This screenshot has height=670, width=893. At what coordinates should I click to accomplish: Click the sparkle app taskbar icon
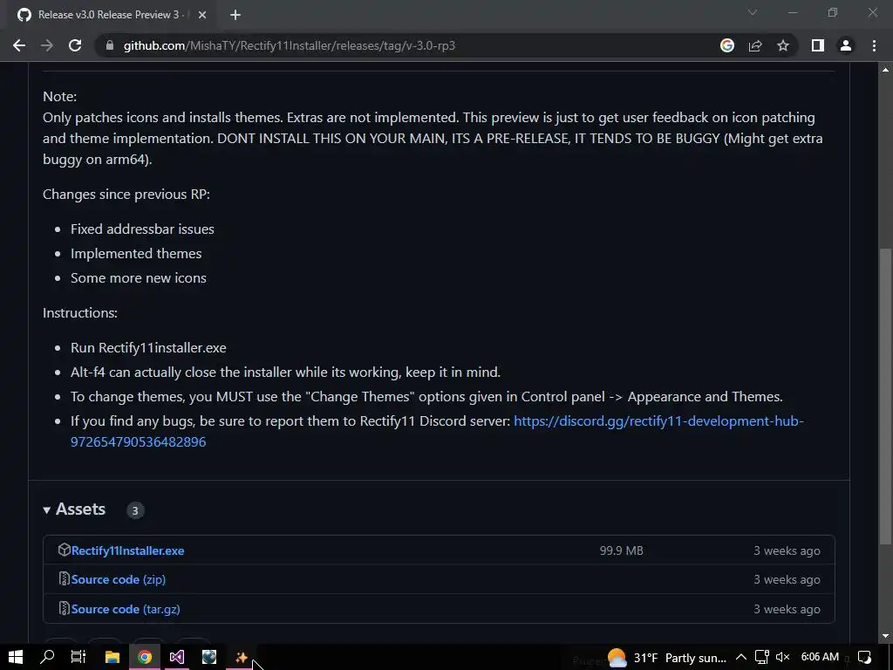241,658
